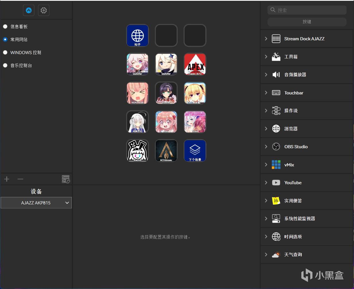Select the kunado key

(166, 93)
